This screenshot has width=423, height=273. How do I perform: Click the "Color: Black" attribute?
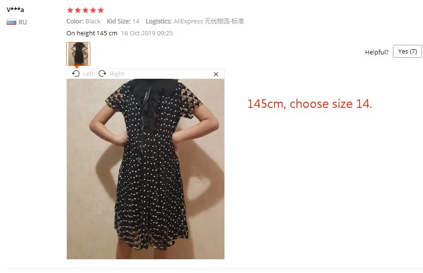click(84, 21)
